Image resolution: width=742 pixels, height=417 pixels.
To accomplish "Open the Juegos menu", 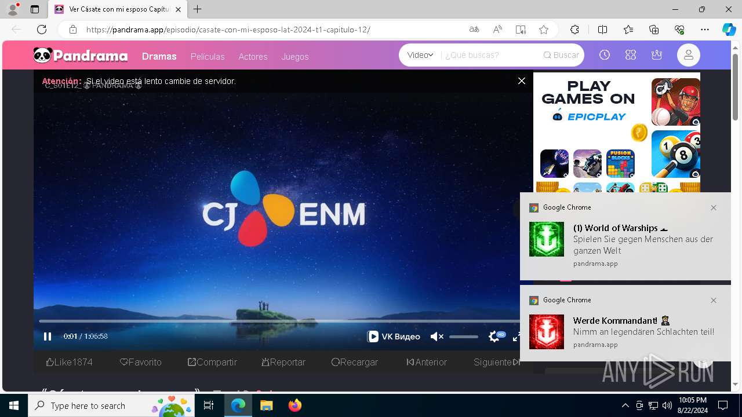I will [x=295, y=57].
